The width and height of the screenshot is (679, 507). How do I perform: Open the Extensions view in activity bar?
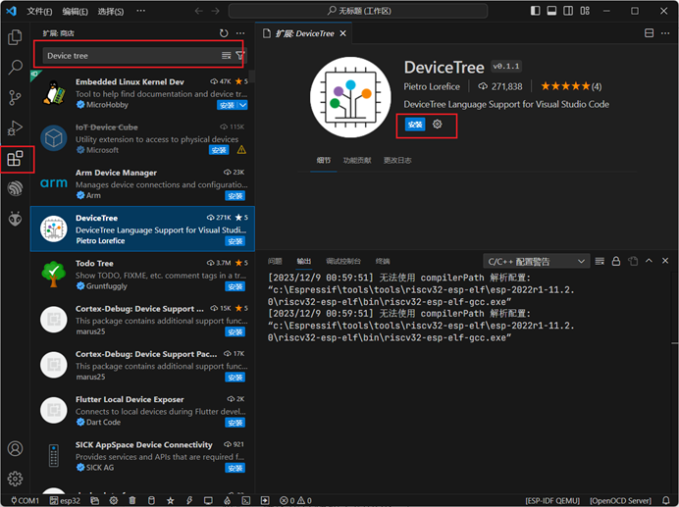coord(15,159)
